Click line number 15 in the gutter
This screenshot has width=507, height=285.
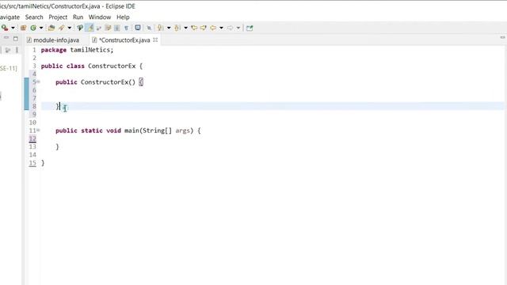click(32, 163)
